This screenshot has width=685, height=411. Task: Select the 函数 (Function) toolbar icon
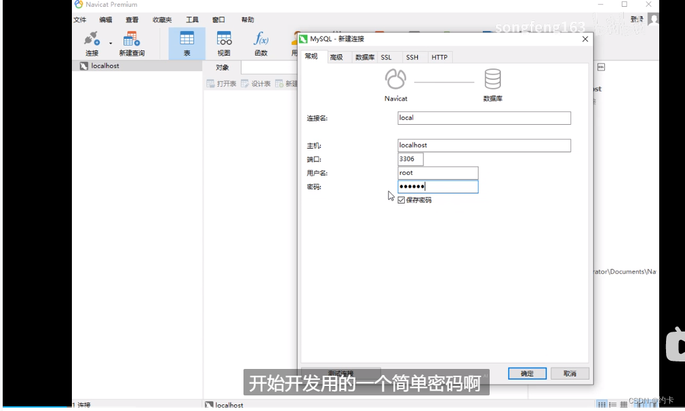[261, 43]
